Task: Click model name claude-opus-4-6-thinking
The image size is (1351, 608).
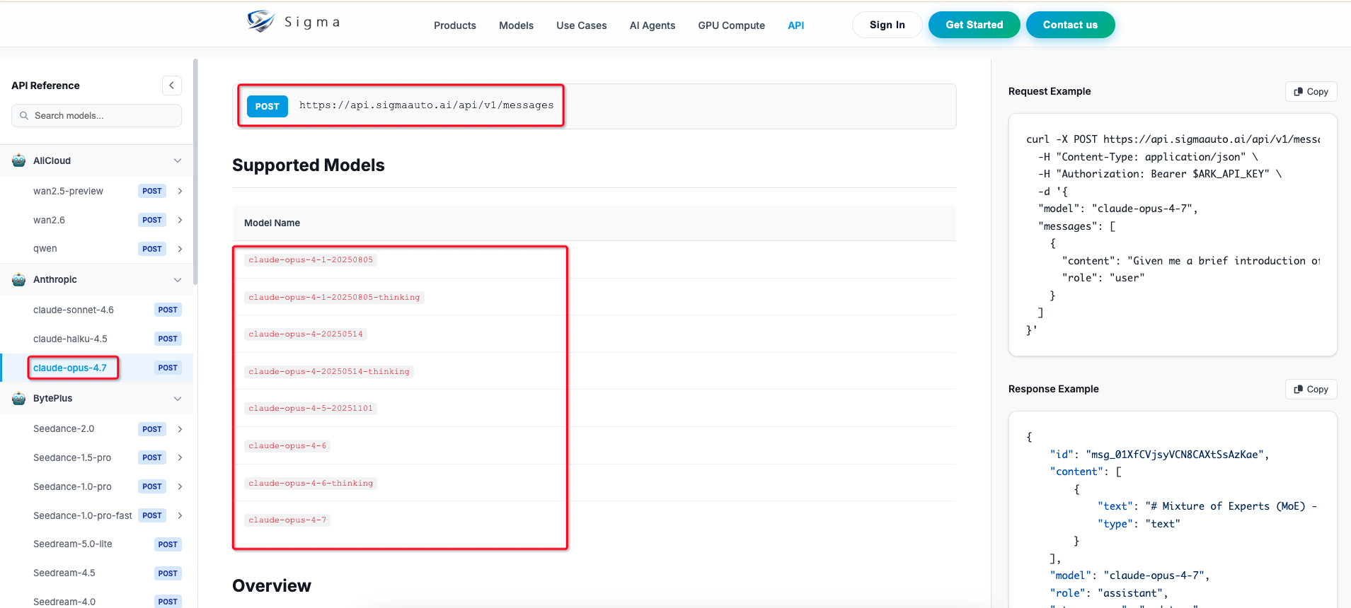Action: tap(311, 484)
